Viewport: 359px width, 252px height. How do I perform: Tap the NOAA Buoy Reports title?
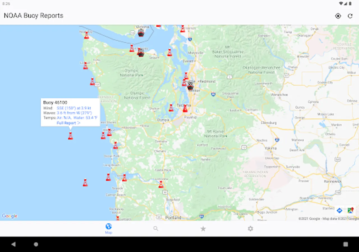point(33,16)
